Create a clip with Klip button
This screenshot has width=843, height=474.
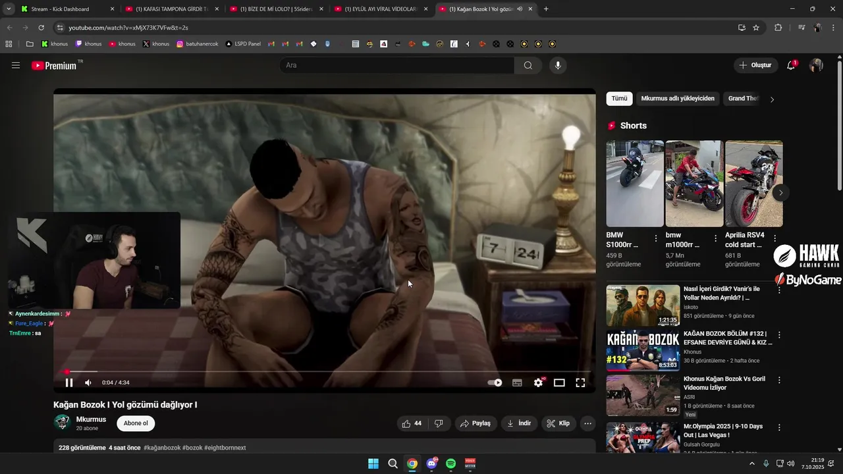[558, 423]
